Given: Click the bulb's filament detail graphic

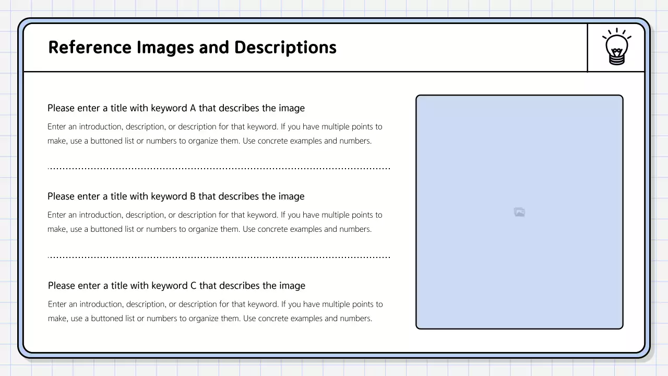Looking at the screenshot, I should [x=617, y=51].
